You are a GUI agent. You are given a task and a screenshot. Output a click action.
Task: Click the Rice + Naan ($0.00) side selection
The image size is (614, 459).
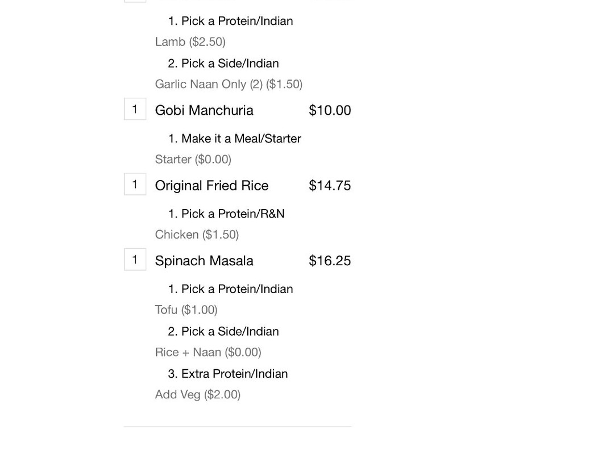[x=208, y=352]
